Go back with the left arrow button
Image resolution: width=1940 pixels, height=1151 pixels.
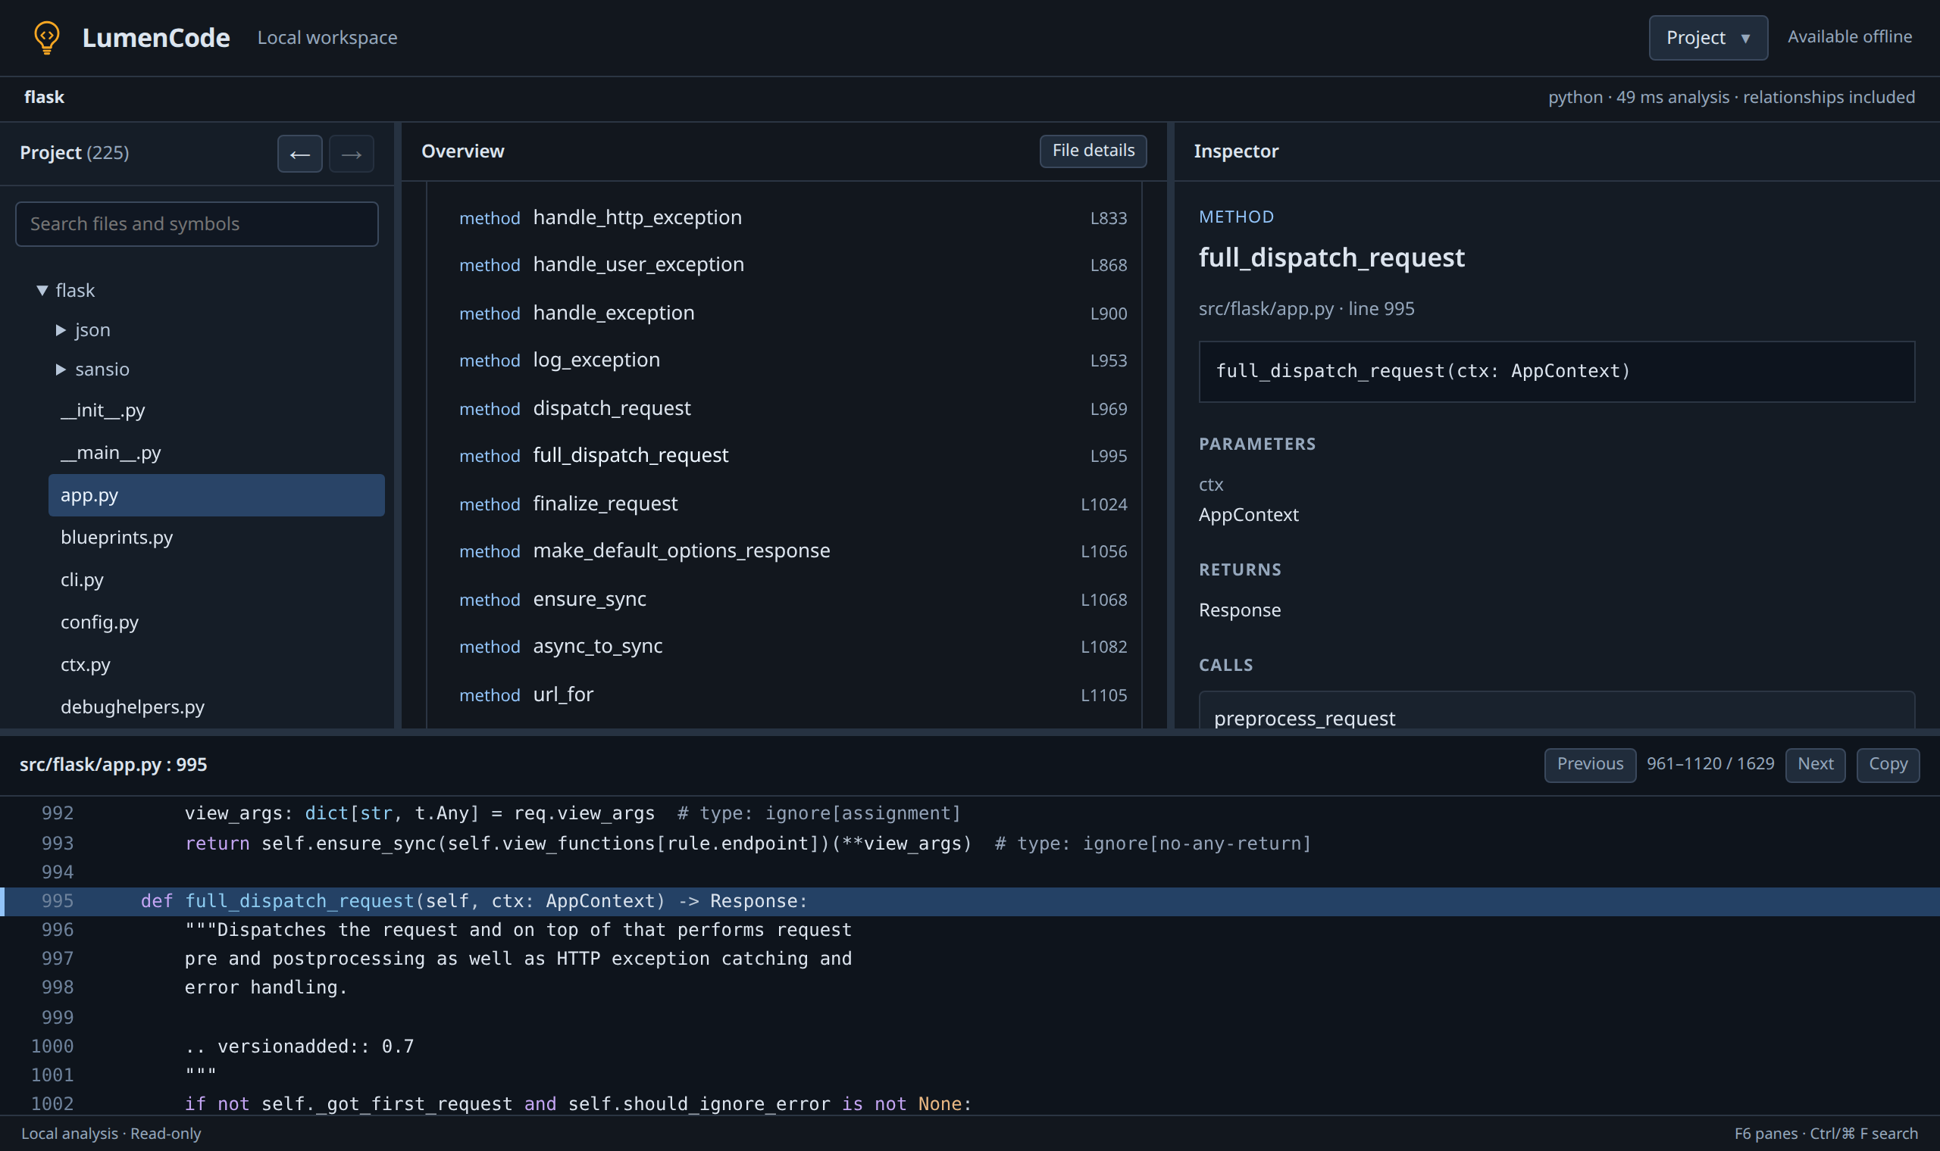coord(299,154)
